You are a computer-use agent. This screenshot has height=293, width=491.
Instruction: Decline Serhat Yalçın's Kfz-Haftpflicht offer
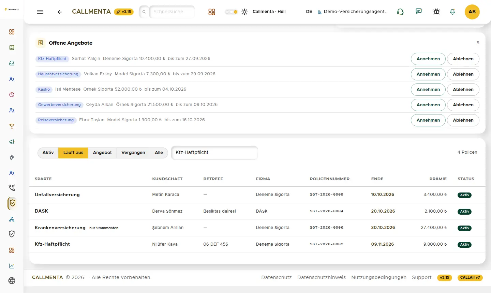(463, 59)
